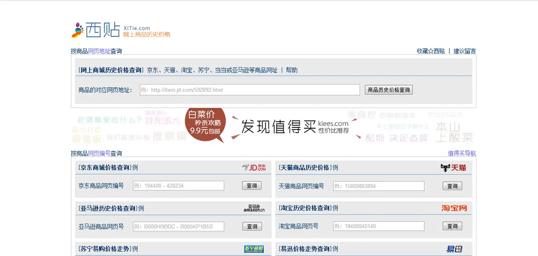This screenshot has height=256, width=538.
Task: Click 查询 button for Amazon product number
Action: click(x=252, y=227)
